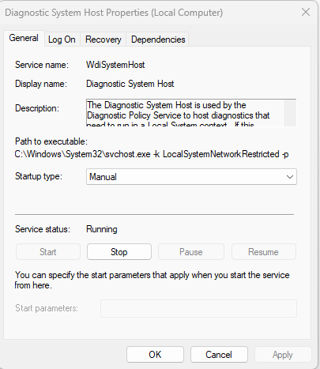The width and height of the screenshot is (320, 369).
Task: Focus the Start parameters input field
Action: [198, 308]
